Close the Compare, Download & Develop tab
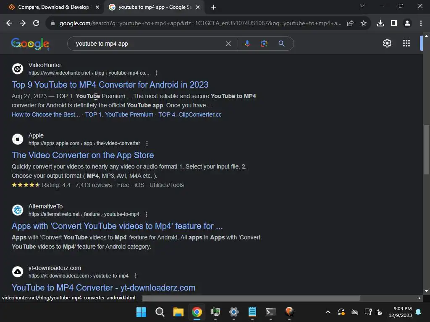 (x=97, y=7)
